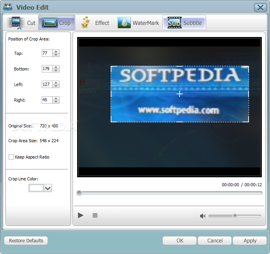Click the Crop Area Size 548 x 224 text
270x254 pixels.
[x=34, y=141]
